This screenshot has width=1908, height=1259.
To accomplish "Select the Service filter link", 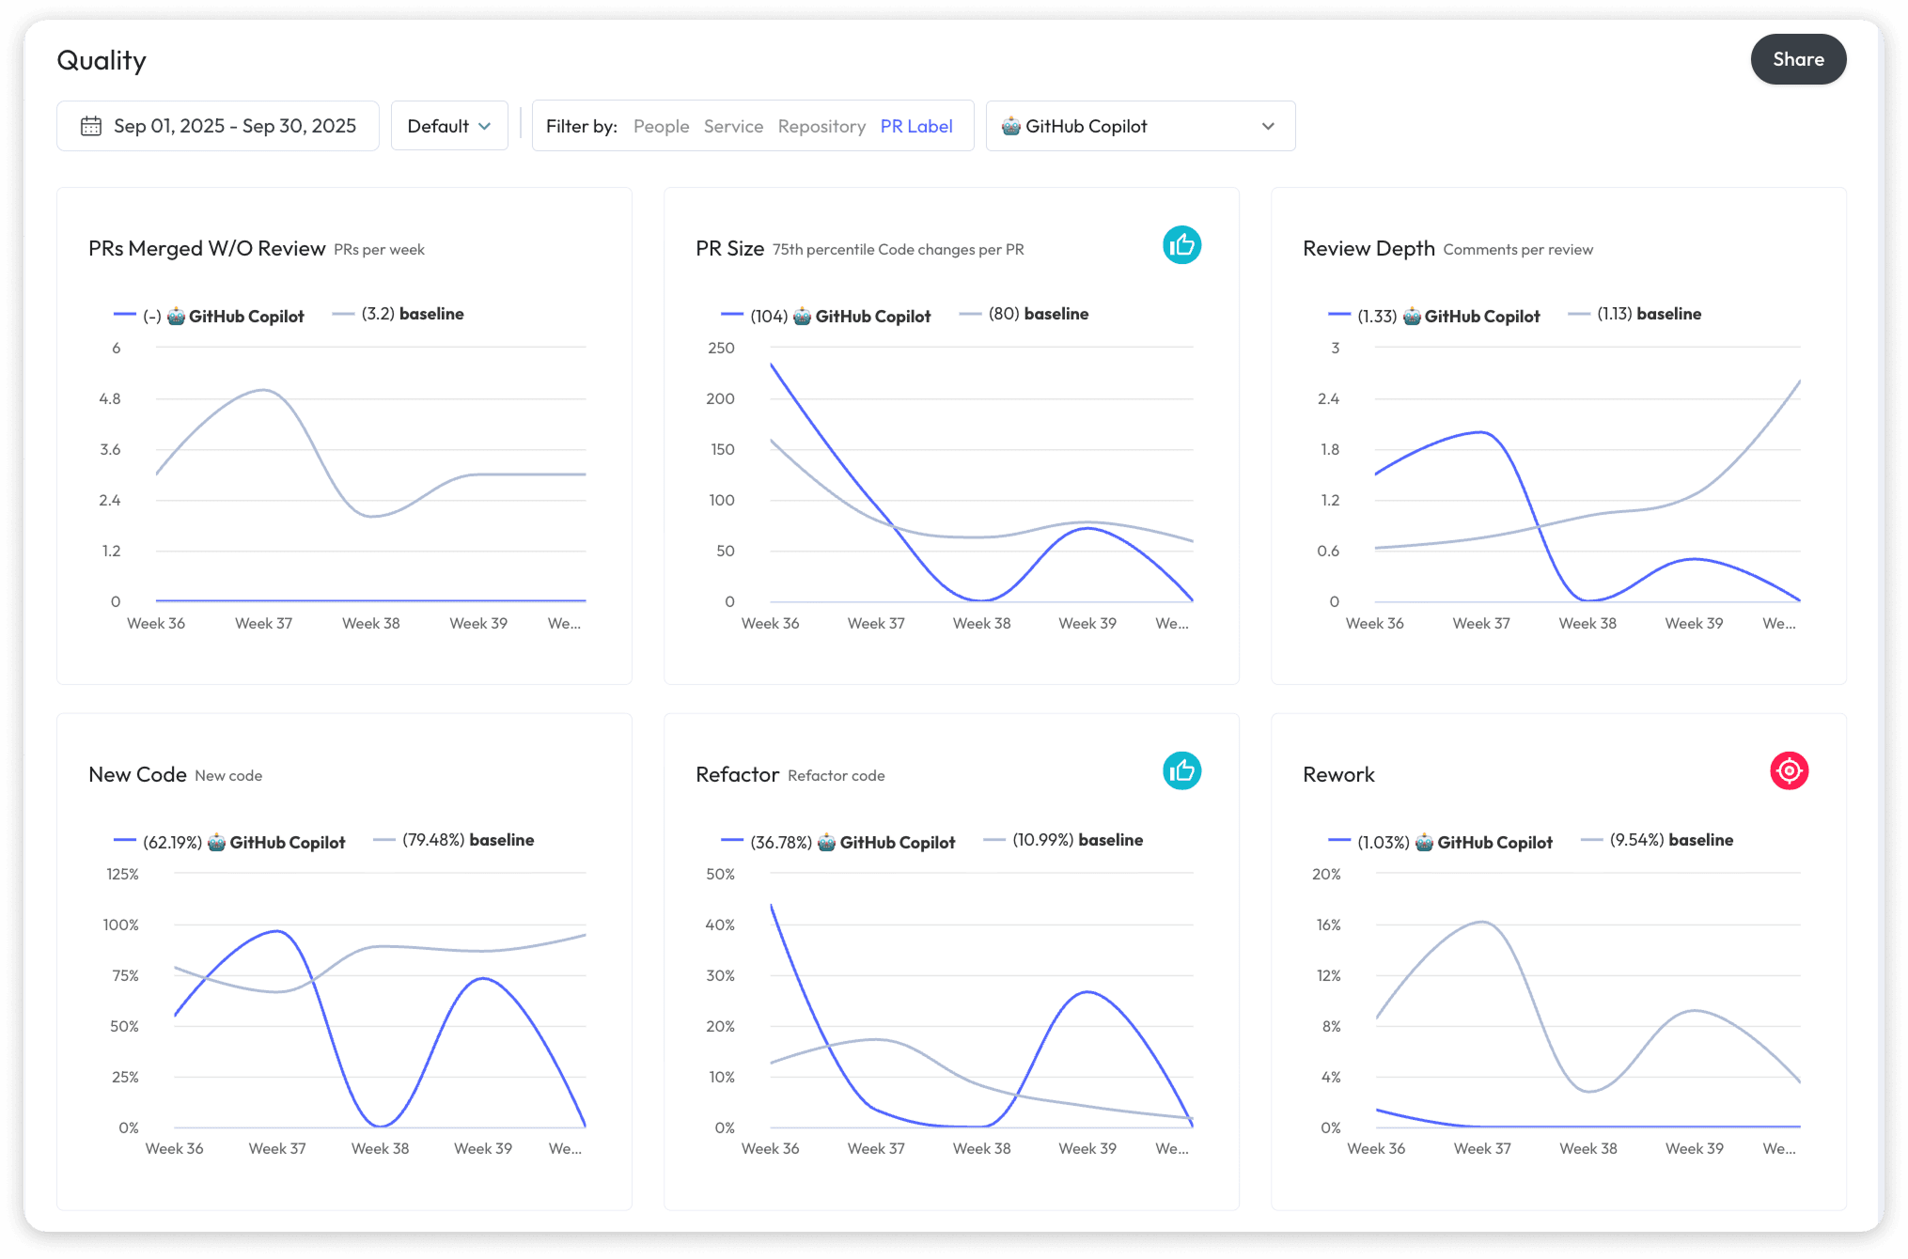I will [733, 126].
